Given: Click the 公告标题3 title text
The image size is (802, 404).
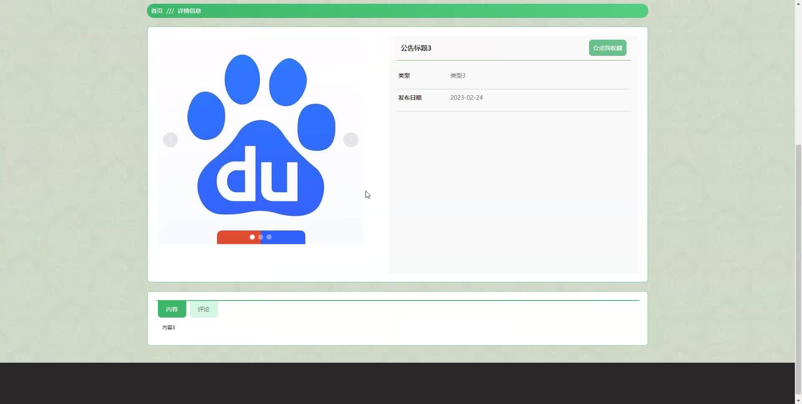Looking at the screenshot, I should [x=416, y=48].
